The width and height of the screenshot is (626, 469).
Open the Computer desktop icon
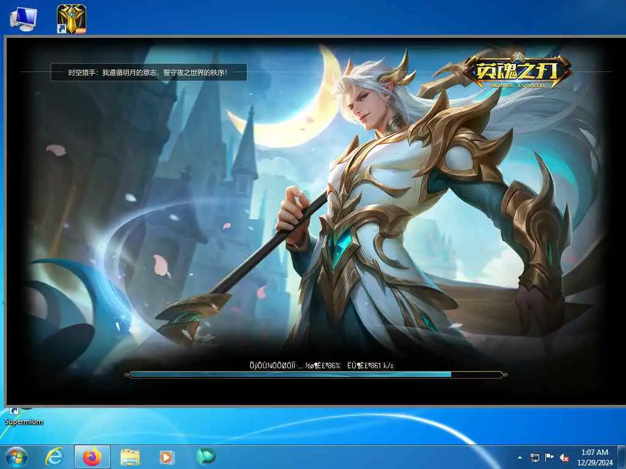[x=24, y=19]
